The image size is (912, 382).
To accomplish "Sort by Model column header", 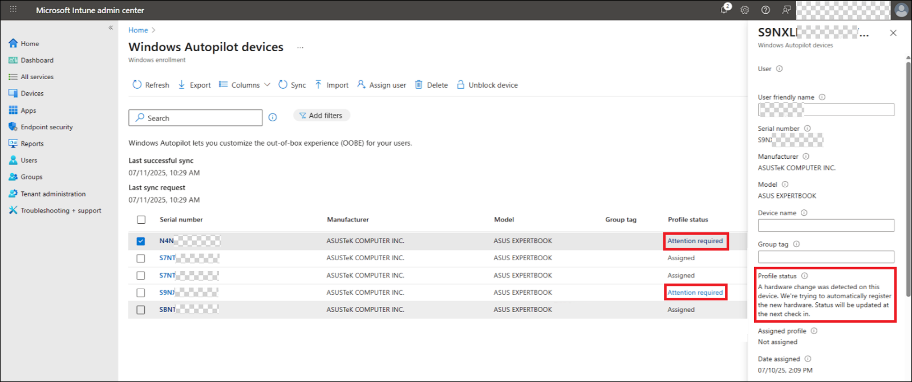I will click(x=504, y=220).
